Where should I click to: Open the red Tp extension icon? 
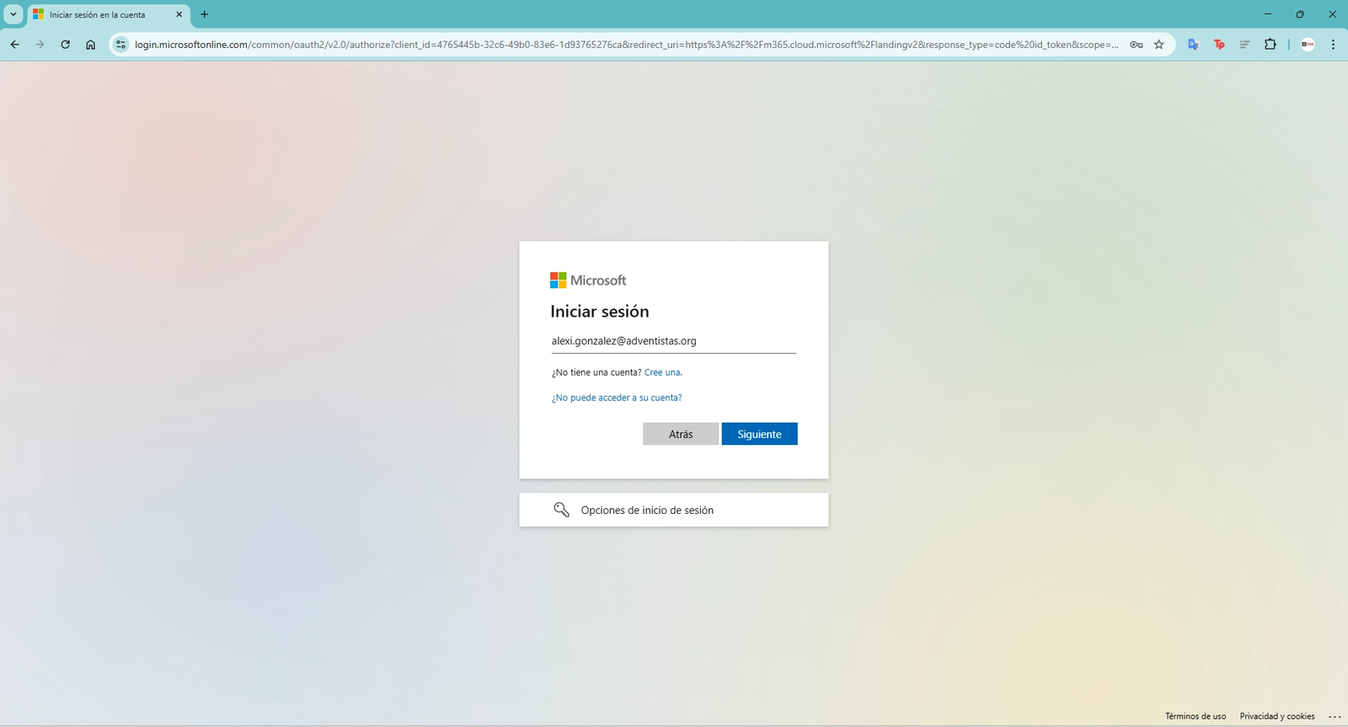[1219, 45]
